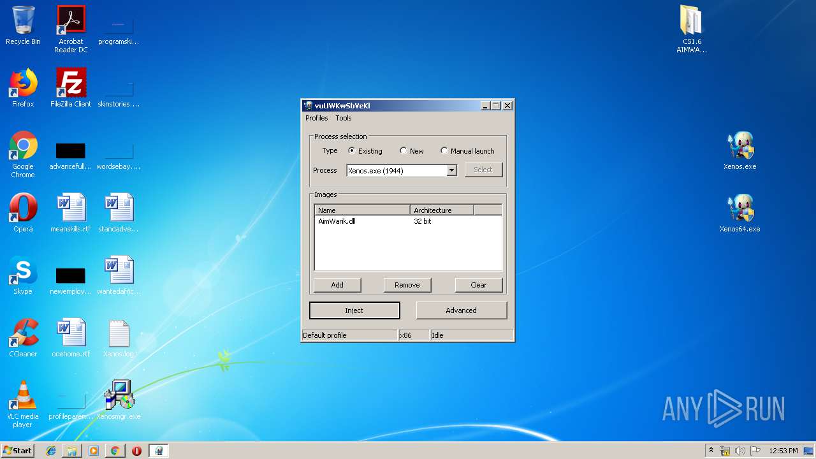Open VLC media player shortcut
Viewport: 816px width, 459px height.
tap(23, 404)
